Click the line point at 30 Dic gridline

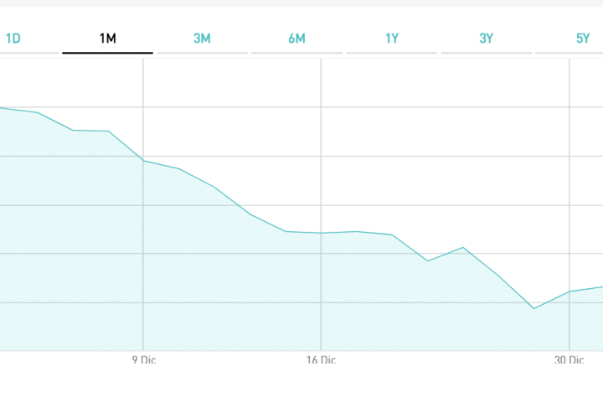[569, 291]
